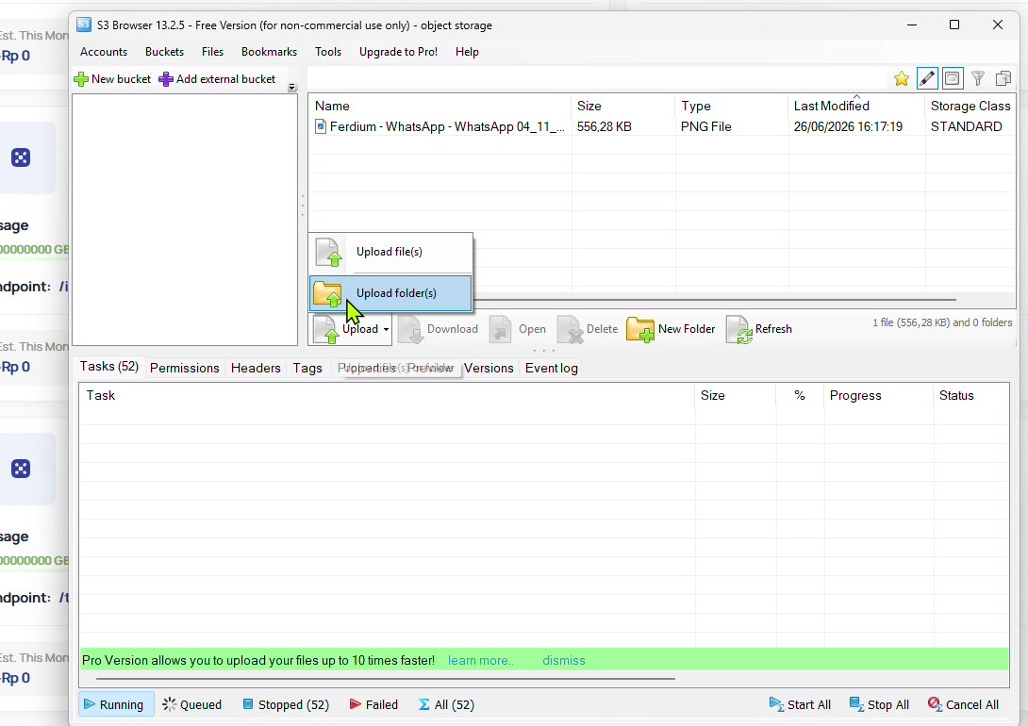1028x726 pixels.
Task: Click the tasks pane horizontal scrollbar
Action: [x=386, y=679]
